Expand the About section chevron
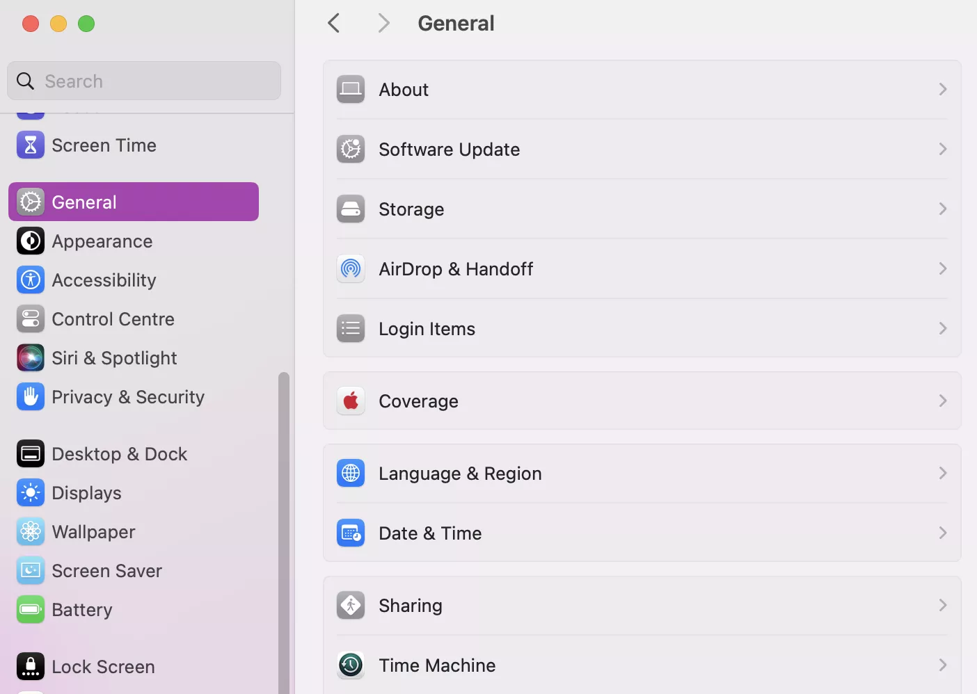This screenshot has height=694, width=977. (943, 89)
